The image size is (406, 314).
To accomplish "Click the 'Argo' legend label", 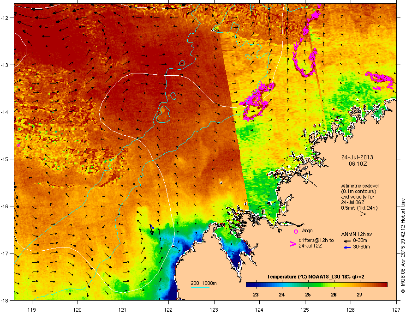I will (x=307, y=230).
